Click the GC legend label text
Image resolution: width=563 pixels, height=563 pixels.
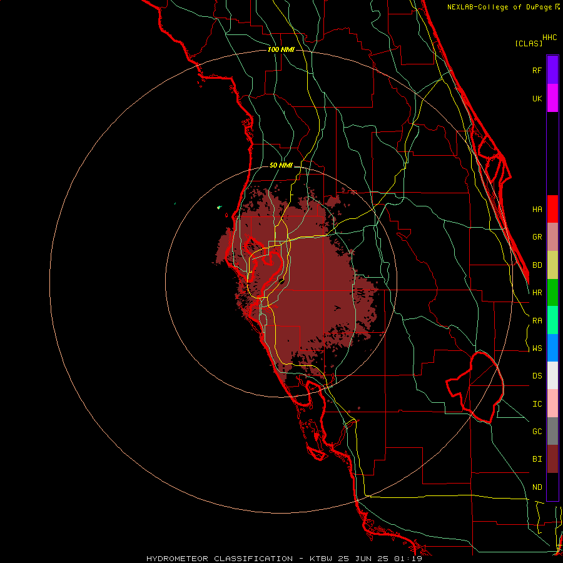pyautogui.click(x=537, y=432)
